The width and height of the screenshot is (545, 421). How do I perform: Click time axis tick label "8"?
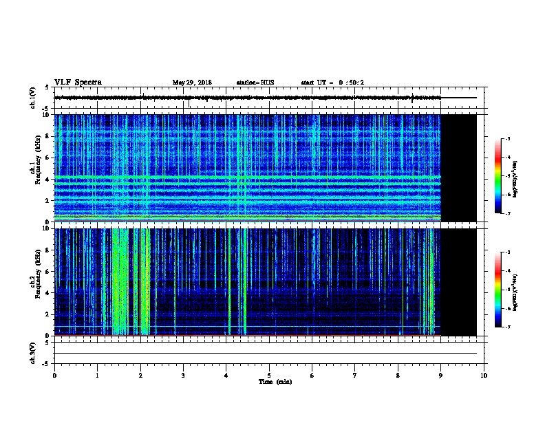coord(398,376)
